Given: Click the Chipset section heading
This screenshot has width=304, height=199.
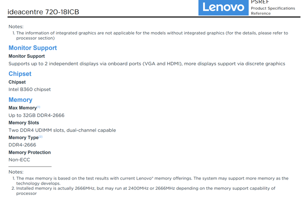Looking at the screenshot, I should tap(20, 74).
